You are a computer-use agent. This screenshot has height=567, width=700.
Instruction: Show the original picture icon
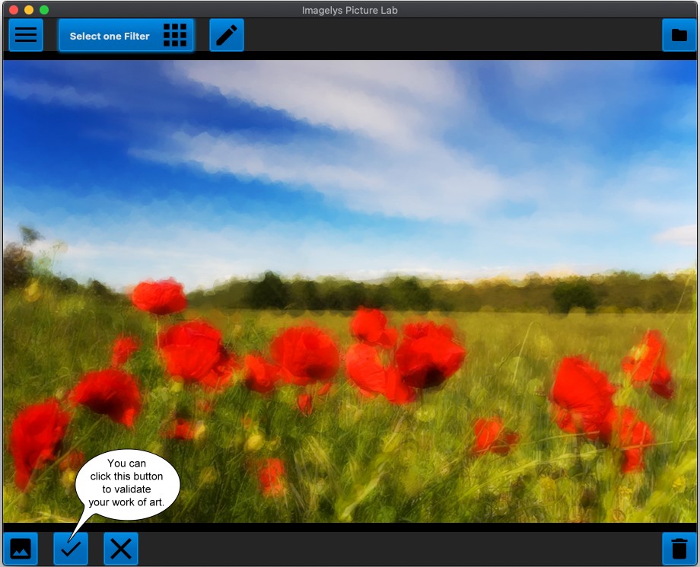(21, 549)
